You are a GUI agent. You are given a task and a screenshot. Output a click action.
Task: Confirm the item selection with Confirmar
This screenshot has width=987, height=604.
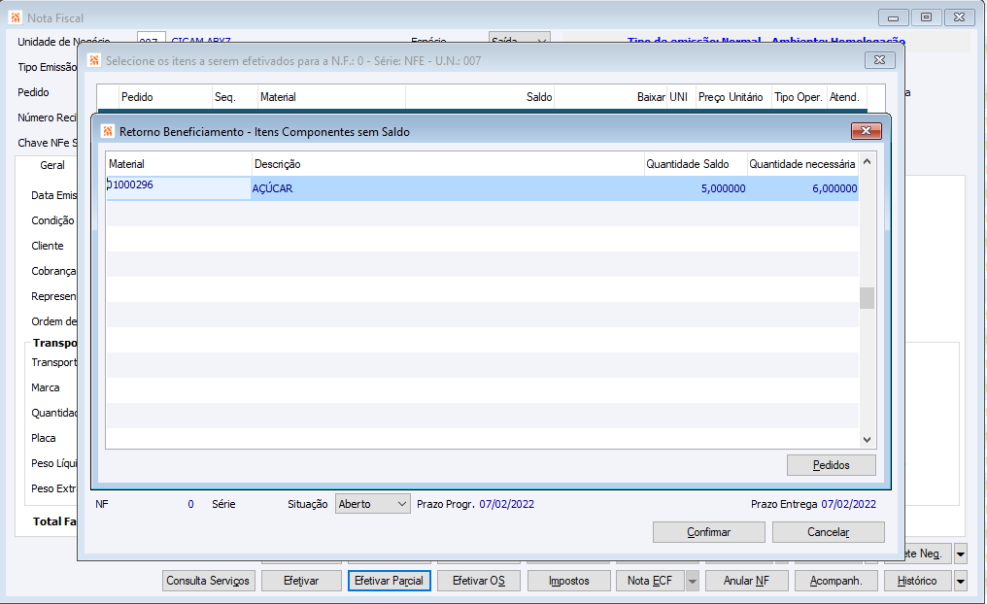(709, 531)
